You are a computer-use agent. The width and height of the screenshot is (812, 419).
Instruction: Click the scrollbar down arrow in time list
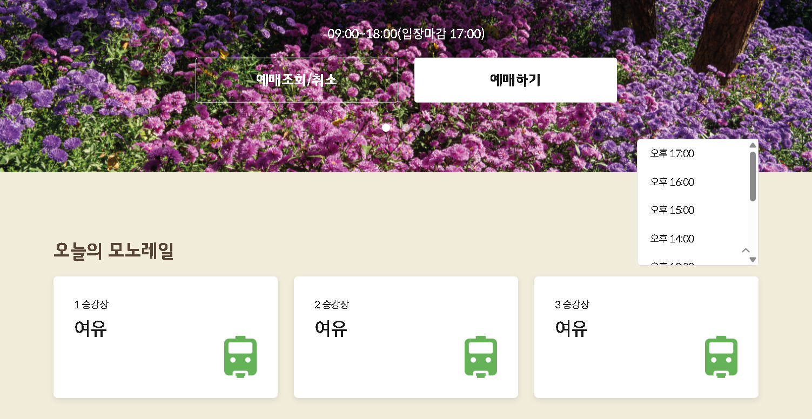coord(753,260)
